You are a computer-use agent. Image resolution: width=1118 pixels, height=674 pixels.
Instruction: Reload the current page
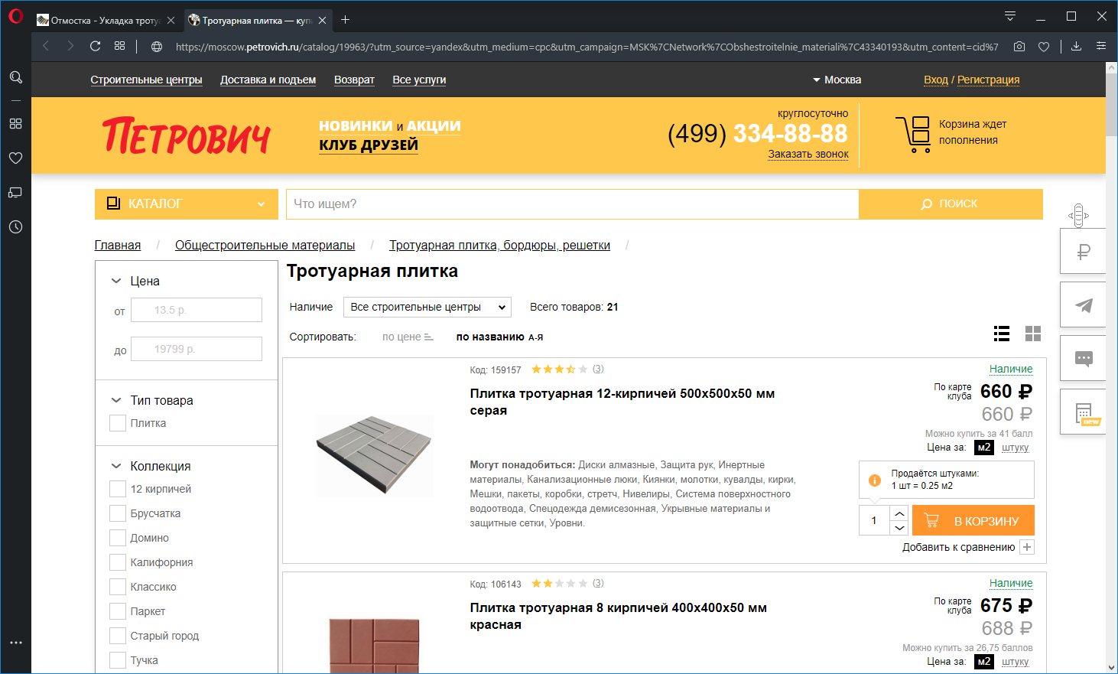pos(95,46)
